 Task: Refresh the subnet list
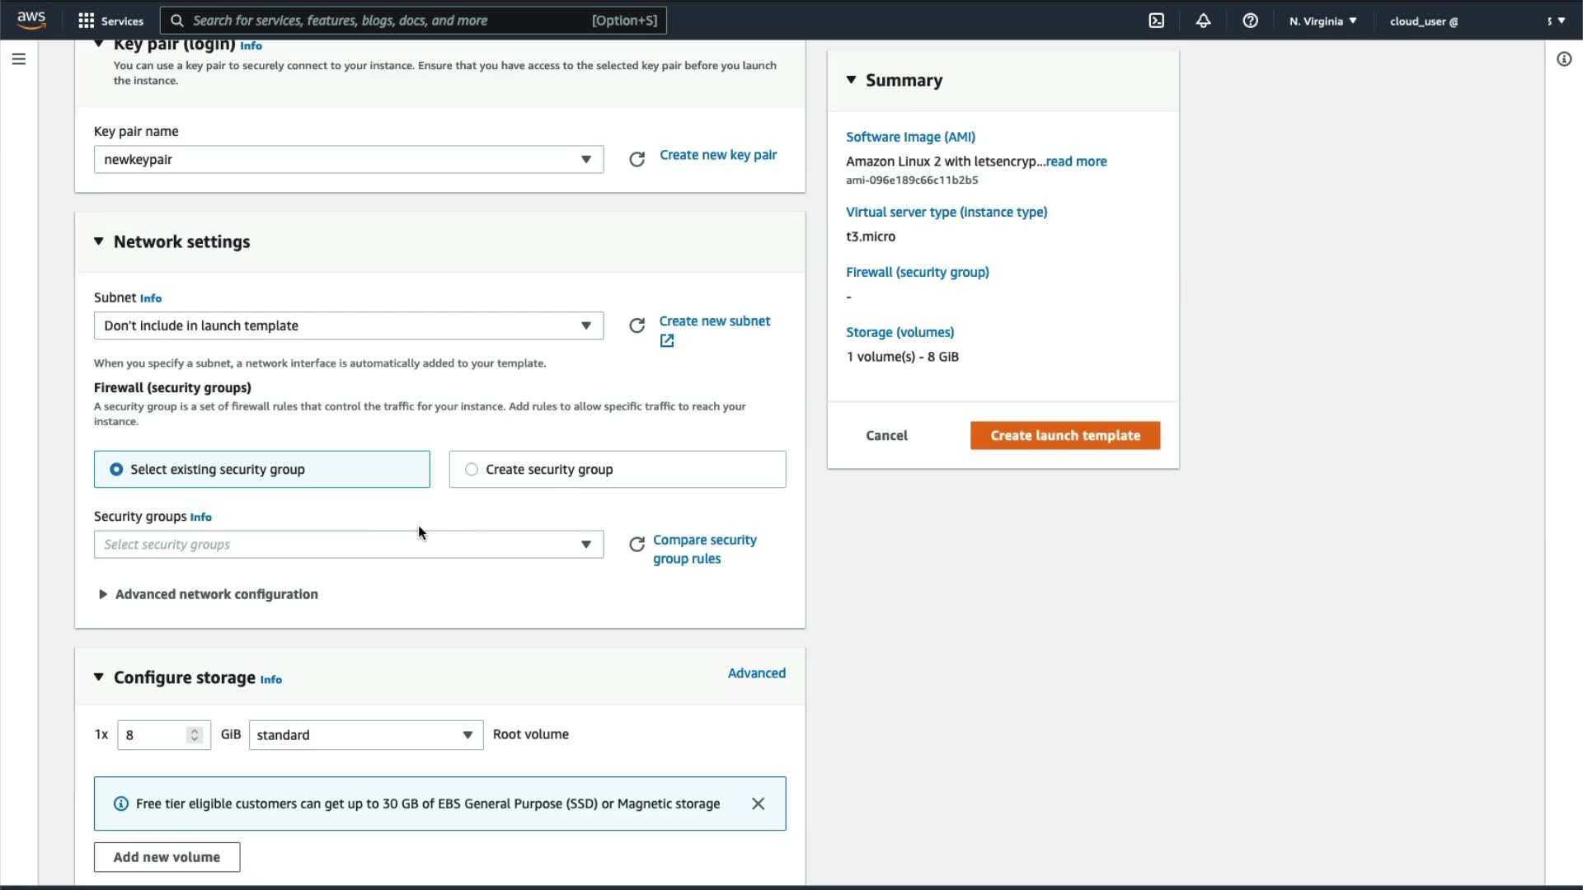[636, 326]
